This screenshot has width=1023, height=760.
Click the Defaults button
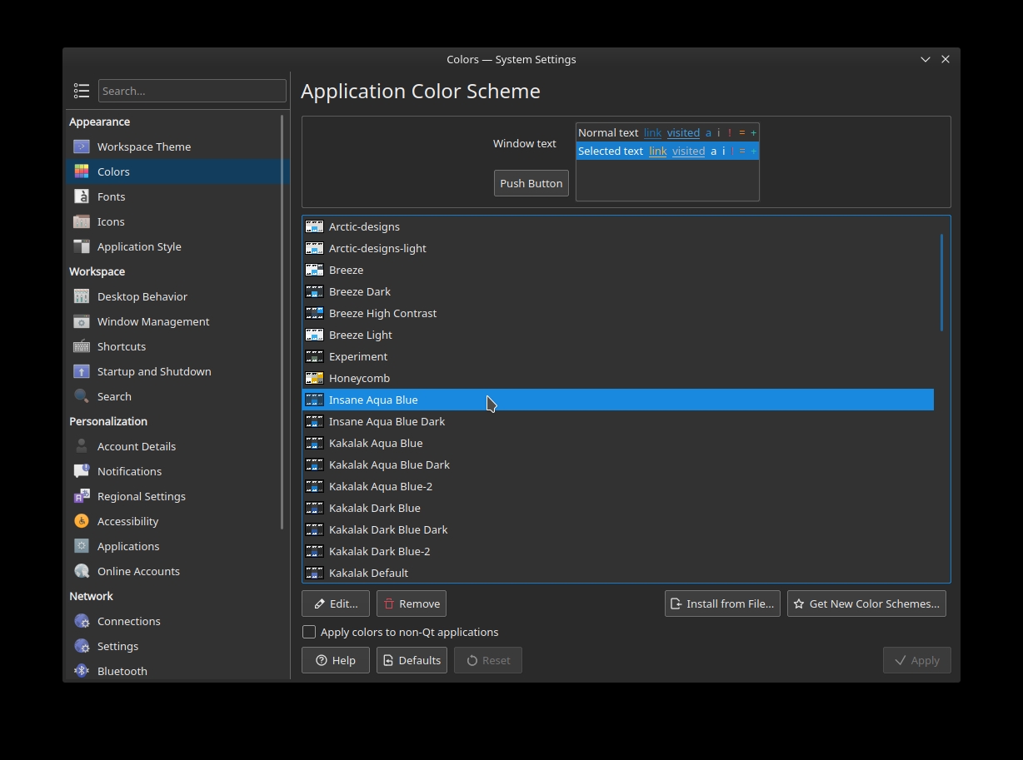click(412, 660)
